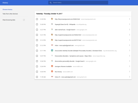Open Tabs from other devices
Screen dimensions: 138x103
(10, 14)
